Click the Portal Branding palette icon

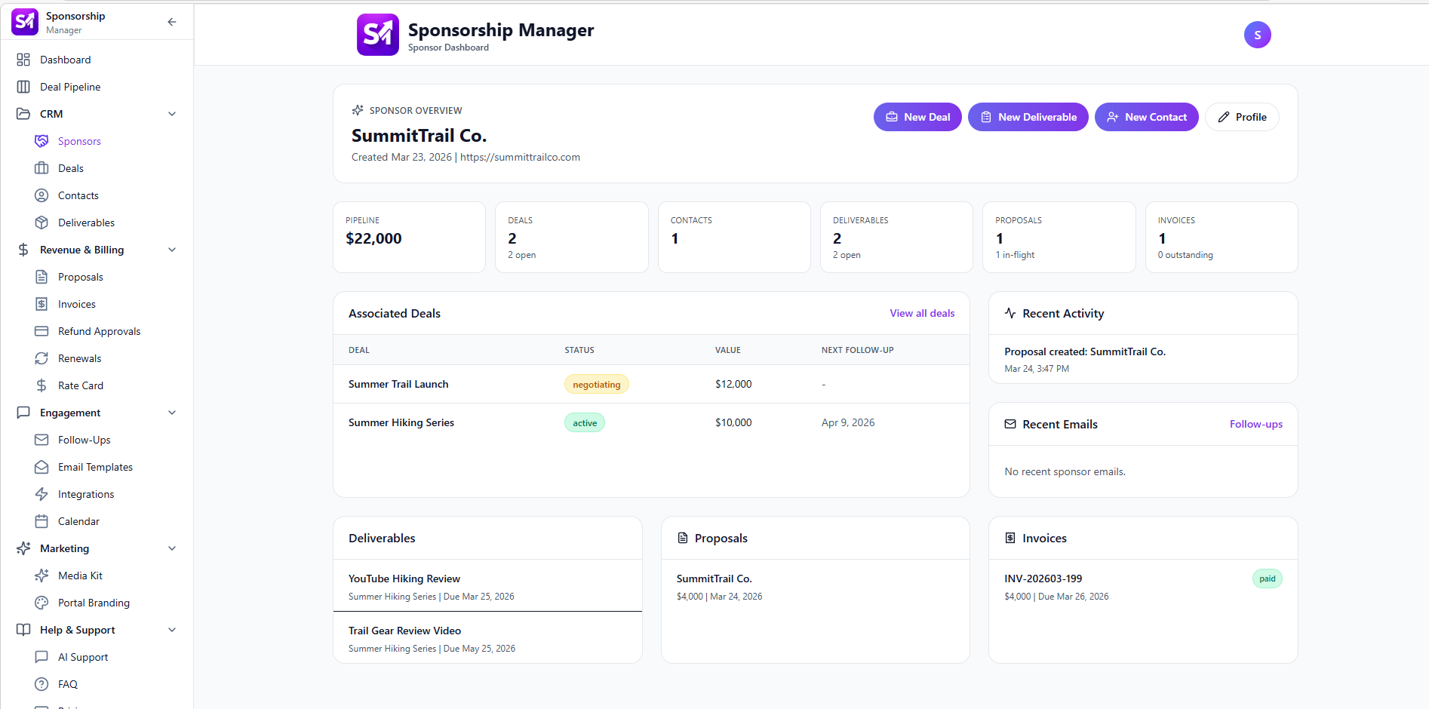pyautogui.click(x=41, y=603)
